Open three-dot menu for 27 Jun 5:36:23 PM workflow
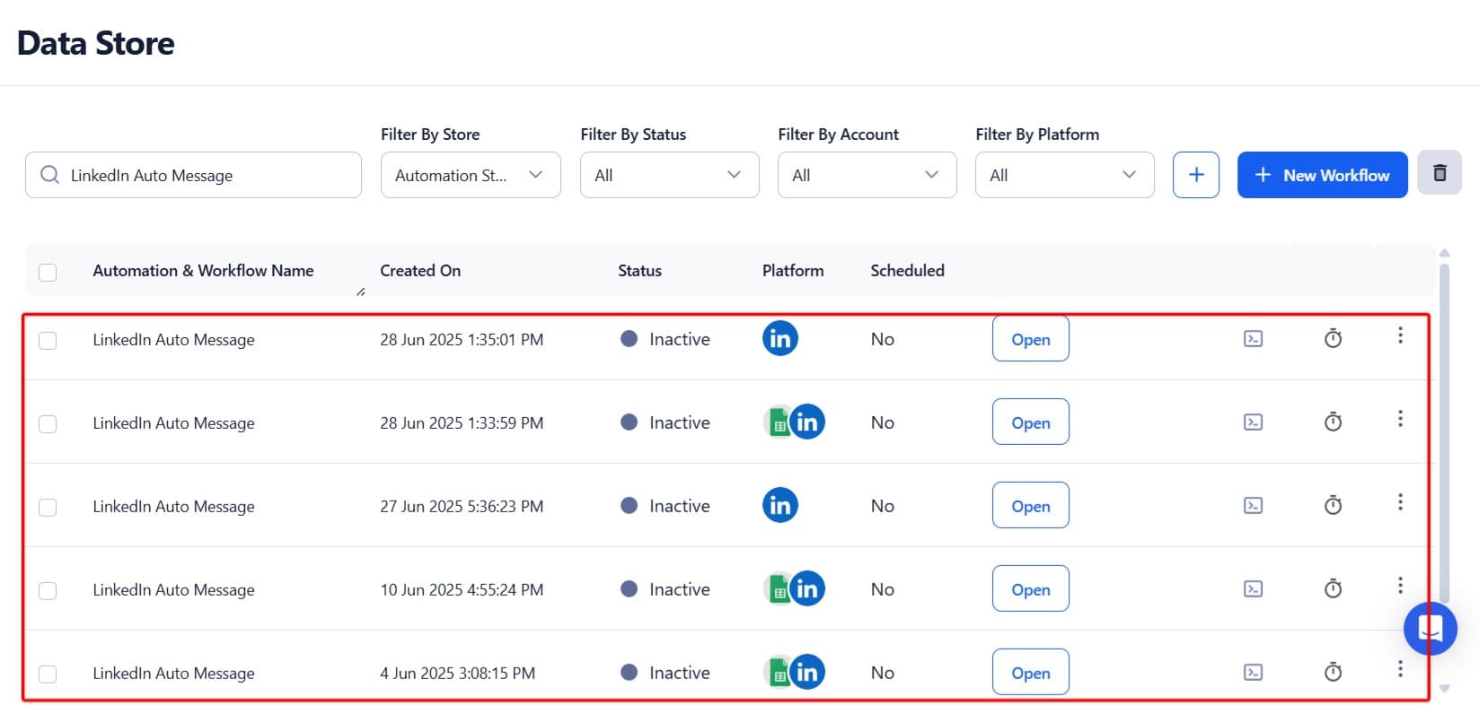This screenshot has width=1479, height=714. (1399, 503)
